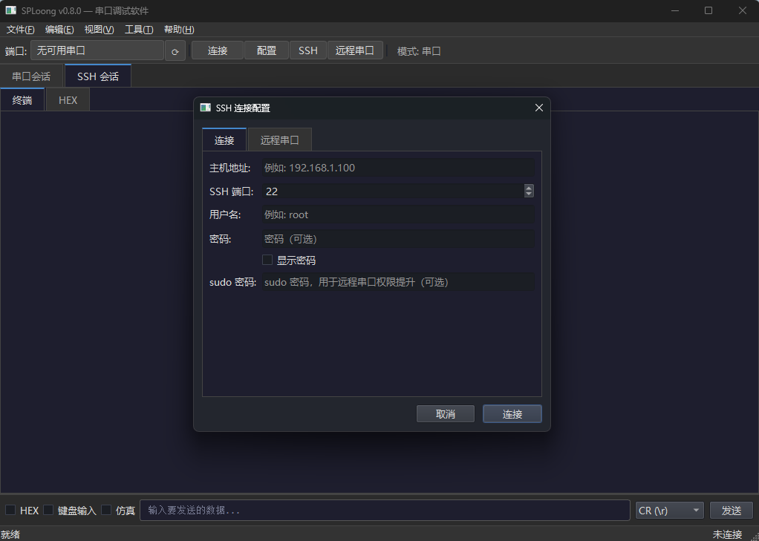Click the toolbar SSH button
Viewport: 759px width, 541px height.
click(x=308, y=50)
